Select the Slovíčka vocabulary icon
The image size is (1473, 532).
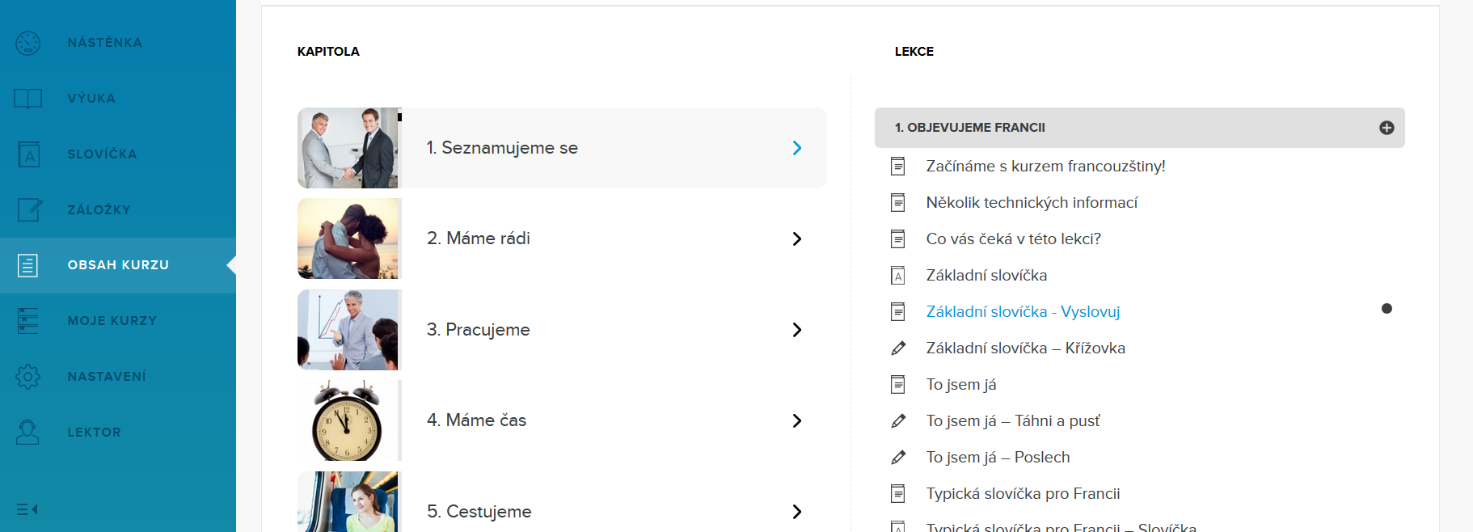click(x=28, y=154)
